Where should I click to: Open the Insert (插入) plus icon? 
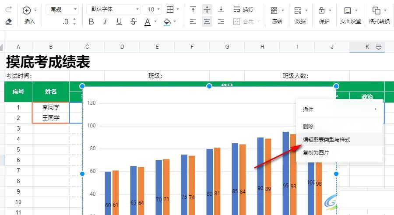pyautogui.click(x=27, y=11)
